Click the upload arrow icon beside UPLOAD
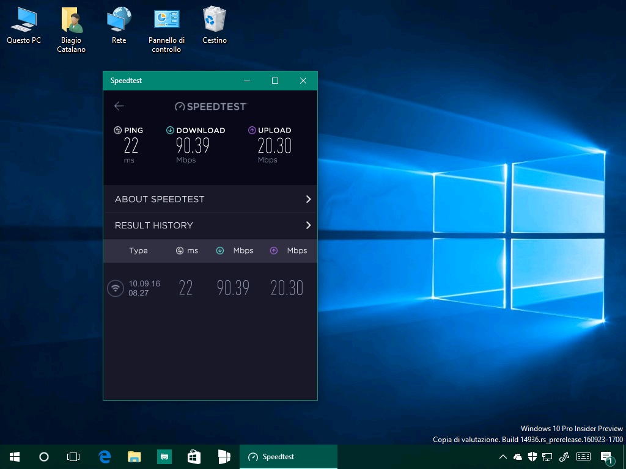The width and height of the screenshot is (626, 469). (252, 130)
